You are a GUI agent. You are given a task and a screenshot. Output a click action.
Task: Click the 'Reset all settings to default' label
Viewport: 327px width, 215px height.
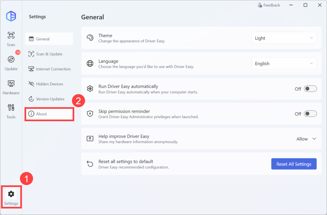pos(126,161)
